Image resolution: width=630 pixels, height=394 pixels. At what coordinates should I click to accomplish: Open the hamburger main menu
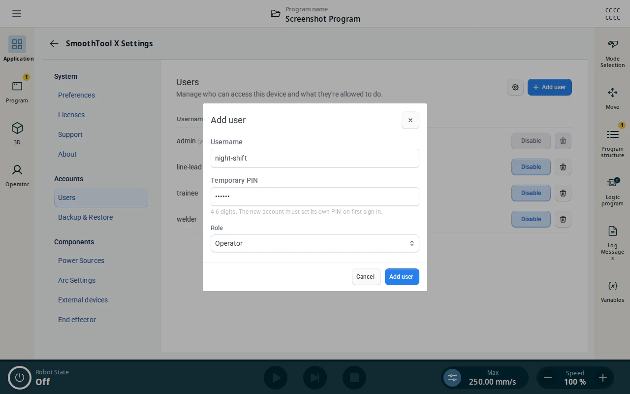[x=17, y=14]
